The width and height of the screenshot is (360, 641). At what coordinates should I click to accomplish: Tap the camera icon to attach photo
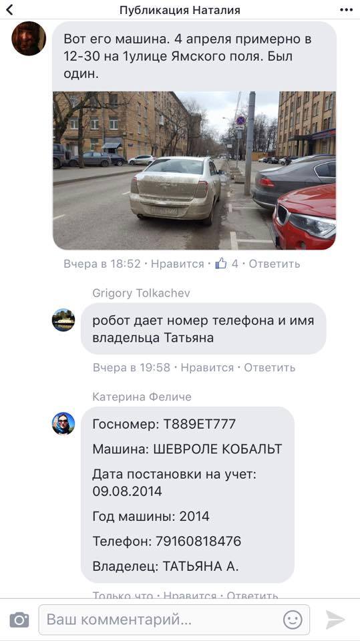tap(19, 620)
